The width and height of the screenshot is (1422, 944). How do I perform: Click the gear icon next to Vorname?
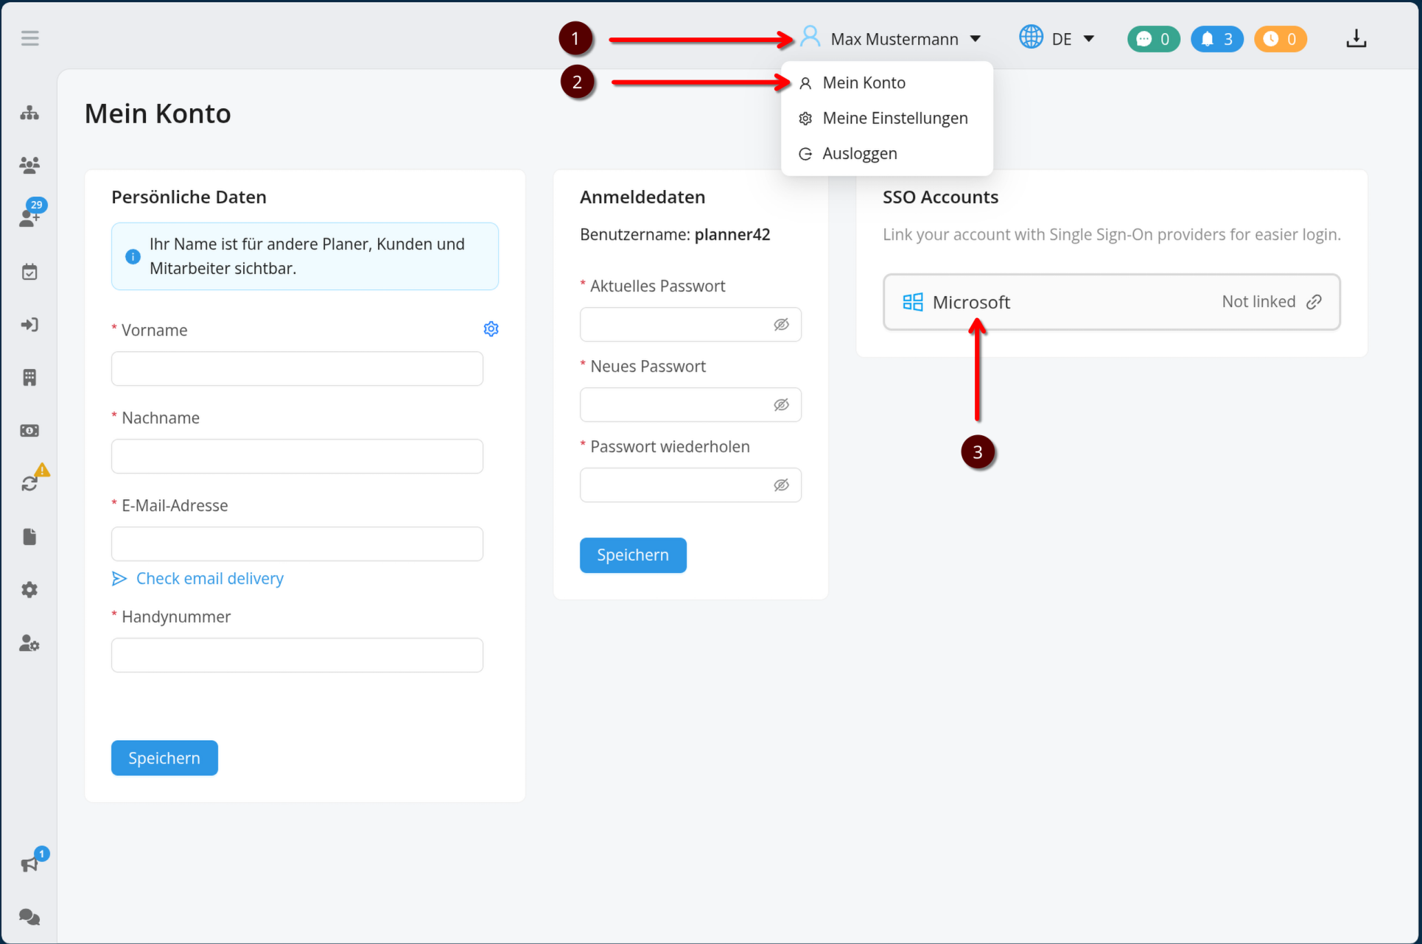click(x=491, y=329)
